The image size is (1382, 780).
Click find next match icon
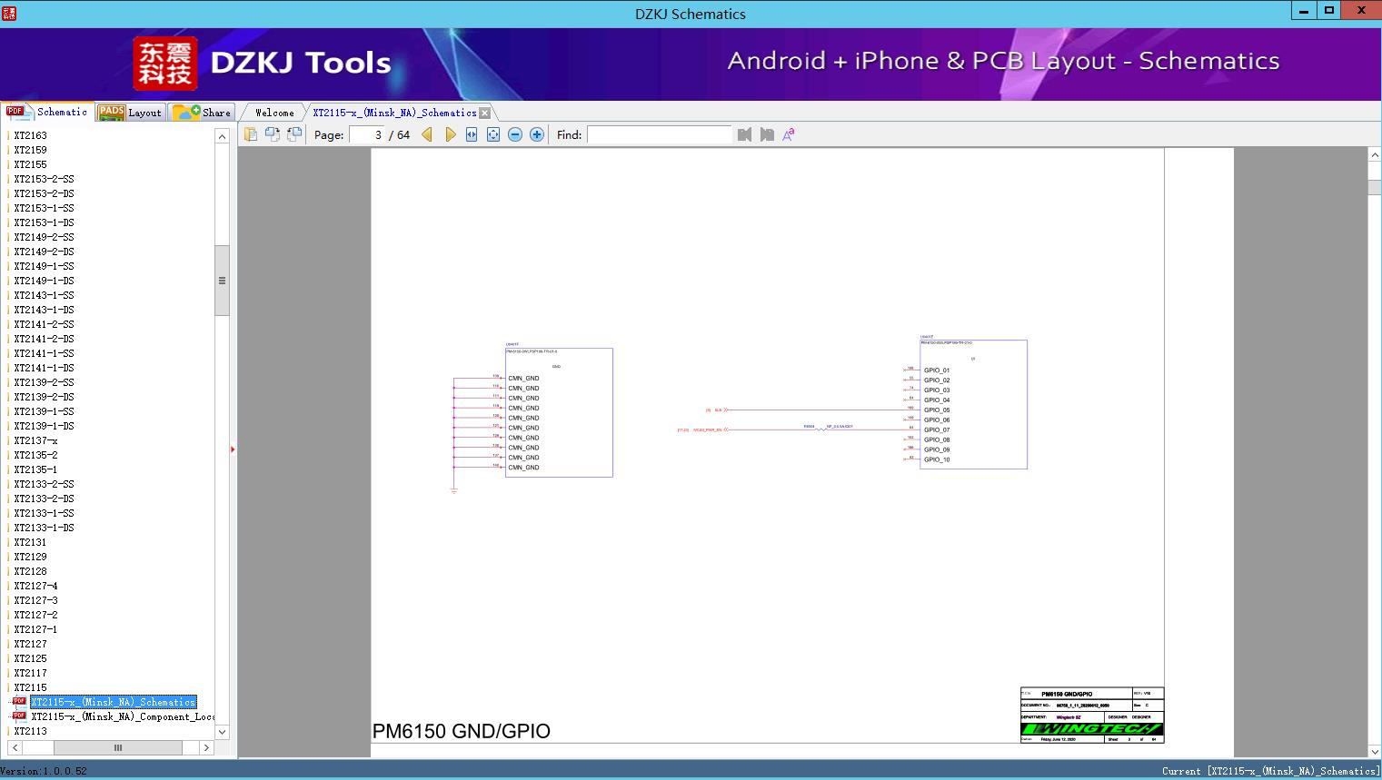coord(767,134)
